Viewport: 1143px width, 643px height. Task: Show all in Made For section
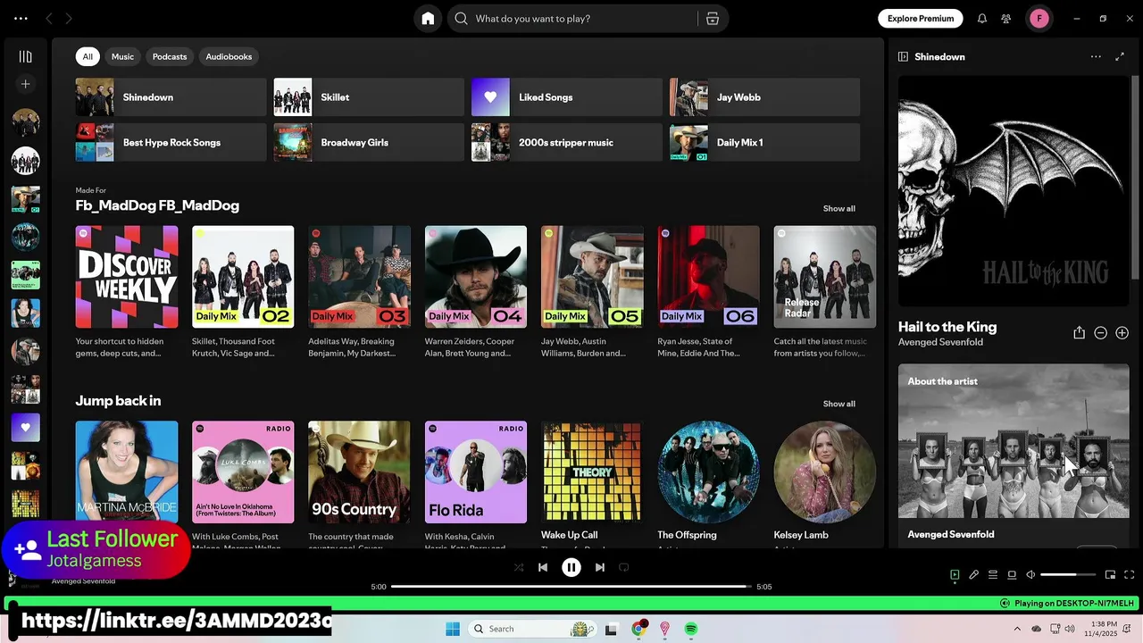pyautogui.click(x=838, y=208)
